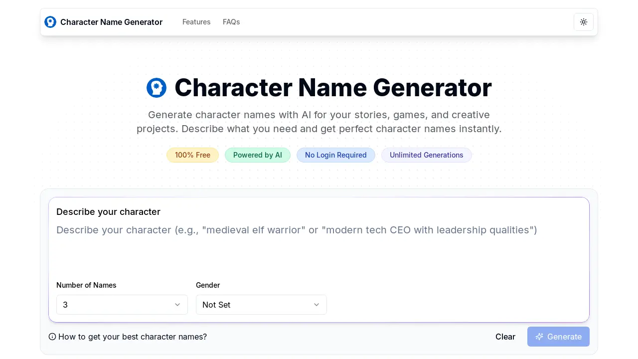Click the large logo icon beside the main heading
The height and width of the screenshot is (359, 638).
click(157, 87)
